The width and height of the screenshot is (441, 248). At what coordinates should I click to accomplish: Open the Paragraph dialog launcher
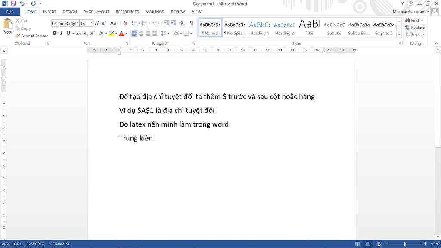tap(193, 43)
